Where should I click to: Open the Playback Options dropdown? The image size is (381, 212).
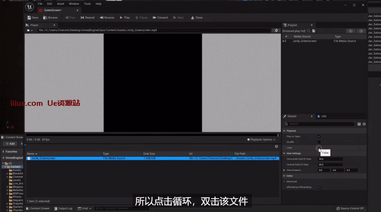tap(261, 140)
